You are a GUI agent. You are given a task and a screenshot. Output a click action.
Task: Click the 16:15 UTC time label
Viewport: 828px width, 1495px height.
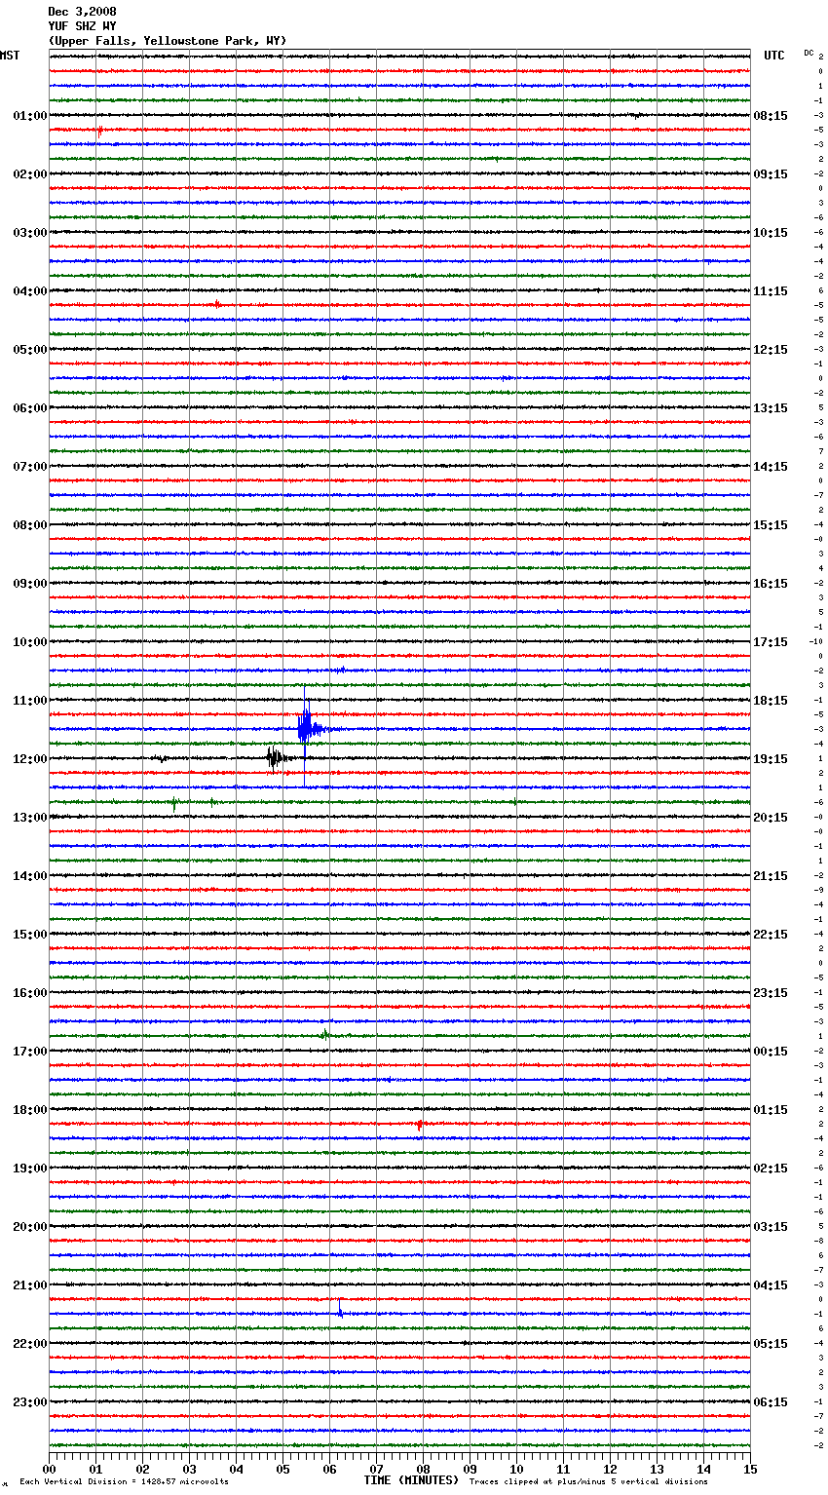click(x=771, y=584)
